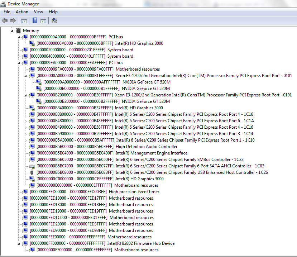Collapse the PCI bus node at 00000000000A0000
The width and height of the screenshot is (297, 257).
coord(19,37)
